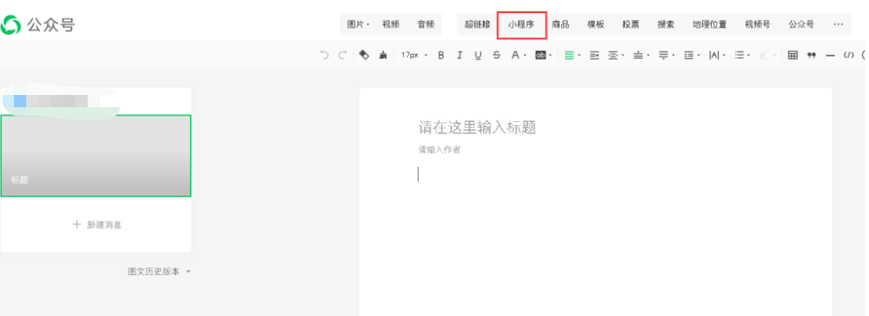Viewport: 869px width, 316px height.
Task: Redo the last undone edit
Action: (342, 55)
